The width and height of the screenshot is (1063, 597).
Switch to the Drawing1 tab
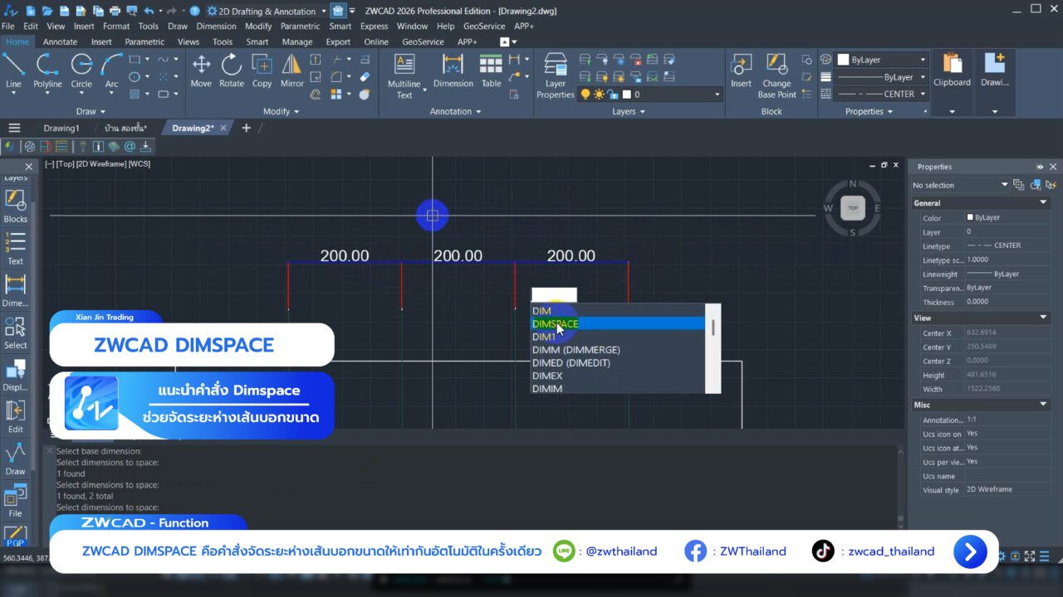click(x=61, y=128)
